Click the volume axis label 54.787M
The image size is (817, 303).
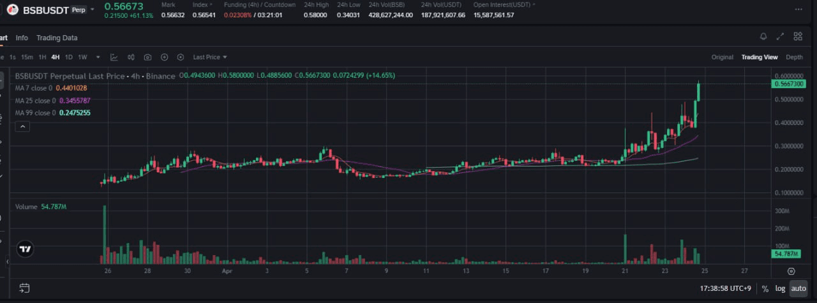[x=785, y=254]
